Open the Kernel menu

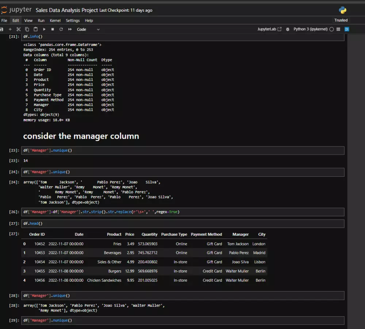(x=55, y=21)
